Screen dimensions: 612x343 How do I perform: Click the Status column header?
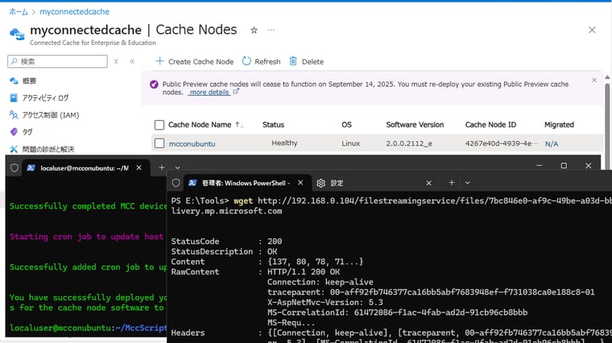[273, 125]
